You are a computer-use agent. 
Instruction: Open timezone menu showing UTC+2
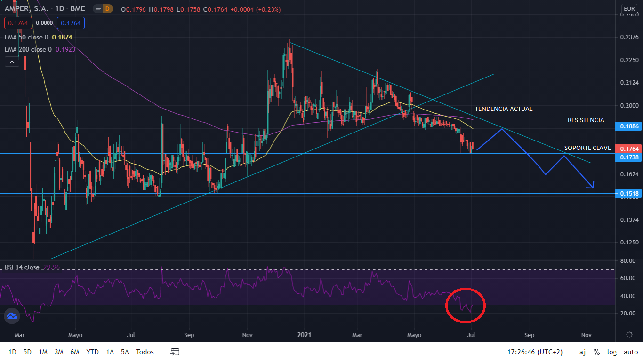coord(535,352)
